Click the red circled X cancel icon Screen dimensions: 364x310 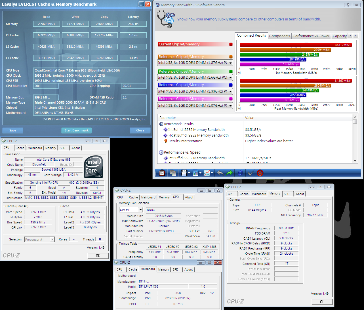(260, 173)
